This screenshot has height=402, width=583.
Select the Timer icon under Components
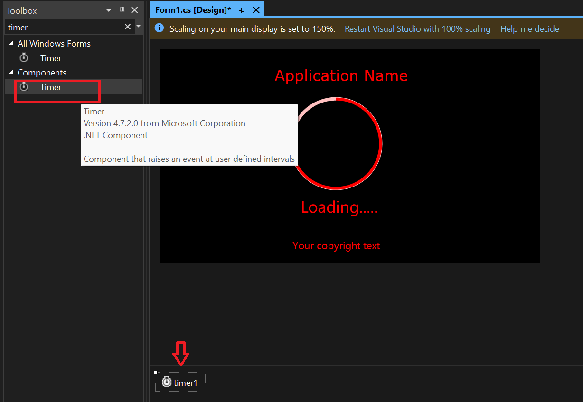coord(24,87)
